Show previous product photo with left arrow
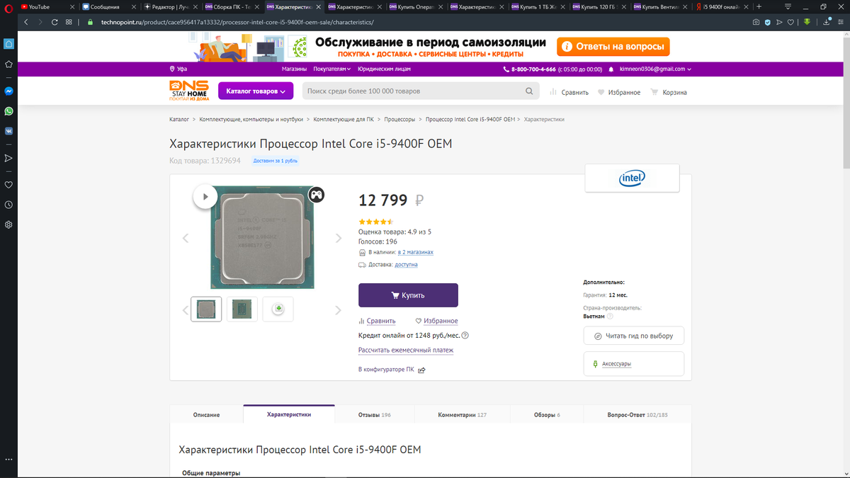The width and height of the screenshot is (850, 478). tap(186, 238)
